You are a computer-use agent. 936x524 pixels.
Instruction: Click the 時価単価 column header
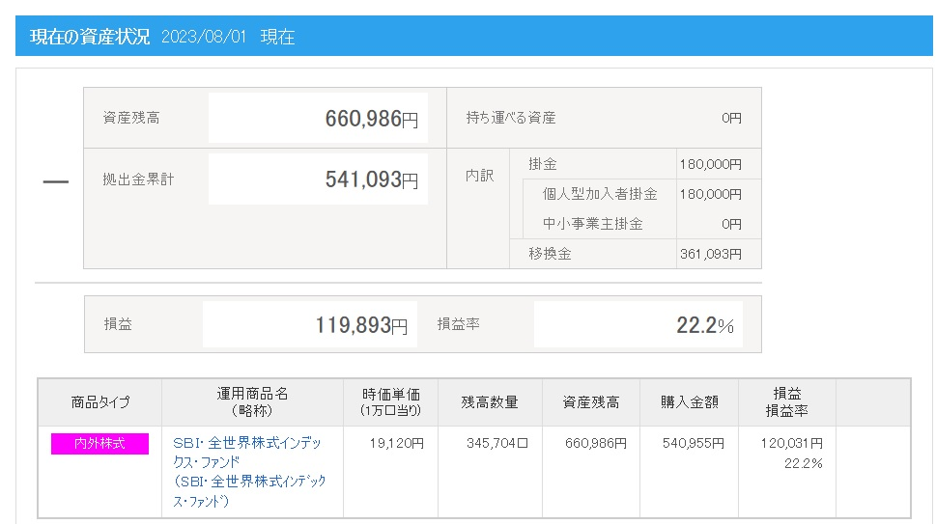coord(390,402)
